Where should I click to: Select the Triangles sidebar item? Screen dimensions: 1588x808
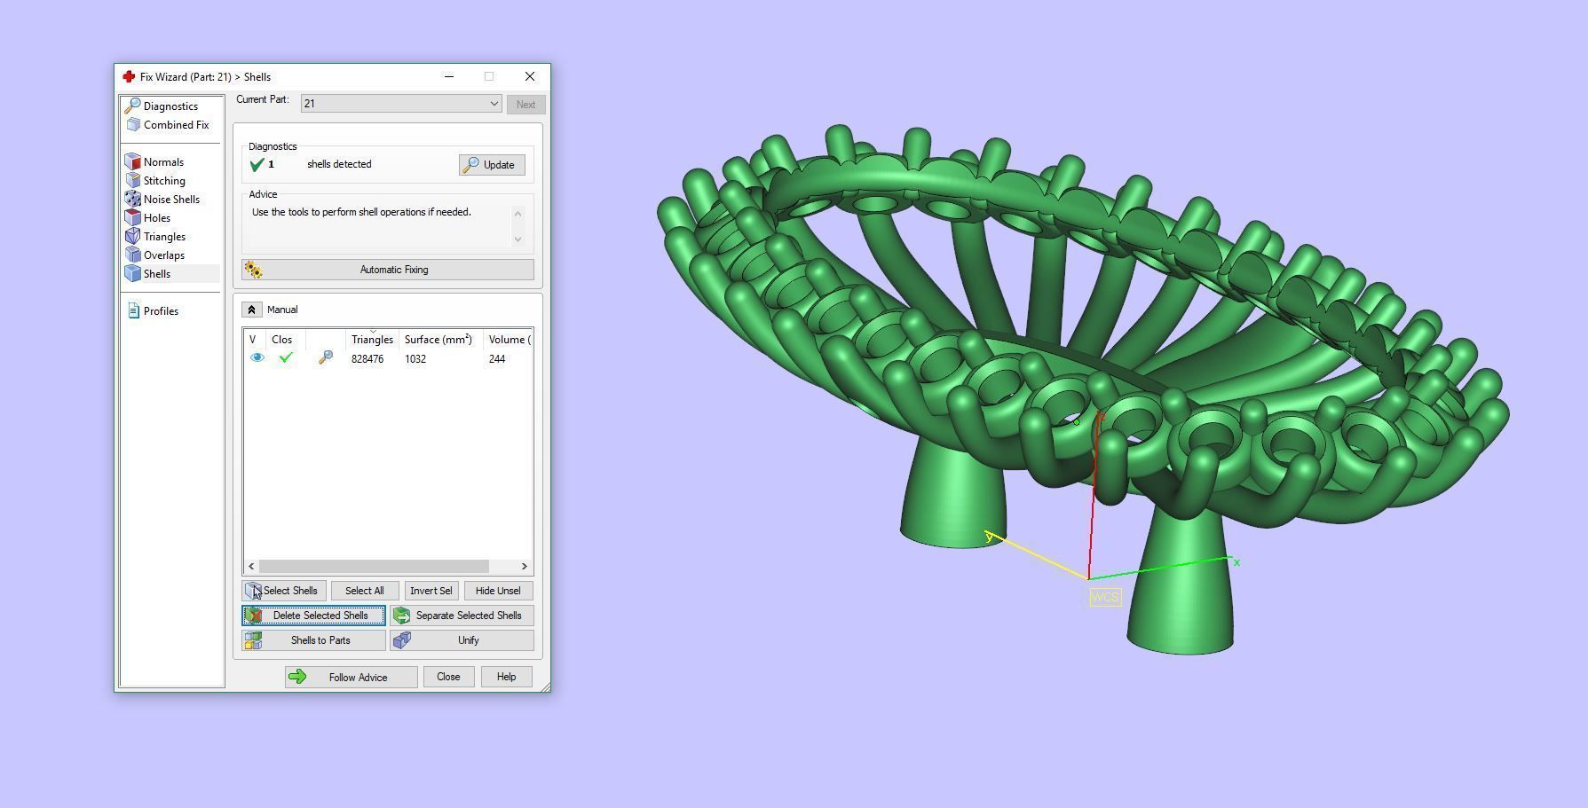click(x=163, y=237)
